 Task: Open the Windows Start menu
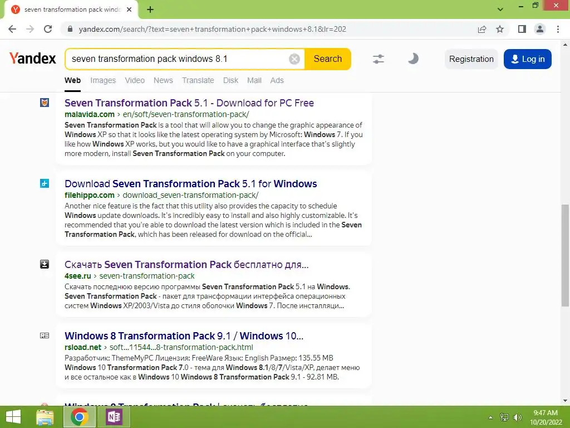13,417
